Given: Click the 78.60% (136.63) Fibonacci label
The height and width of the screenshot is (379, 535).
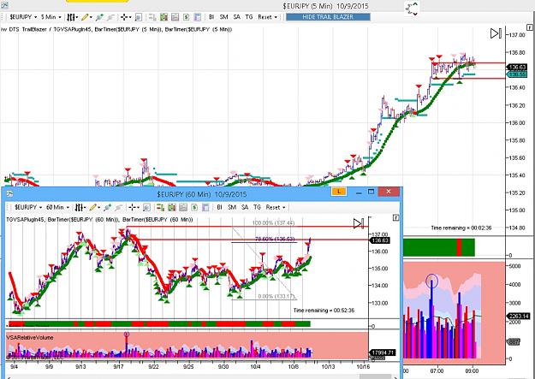Looking at the screenshot, I should point(275,240).
